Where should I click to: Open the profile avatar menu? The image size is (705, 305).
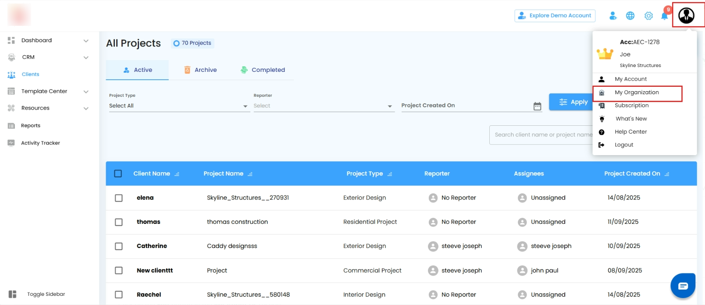pyautogui.click(x=686, y=15)
